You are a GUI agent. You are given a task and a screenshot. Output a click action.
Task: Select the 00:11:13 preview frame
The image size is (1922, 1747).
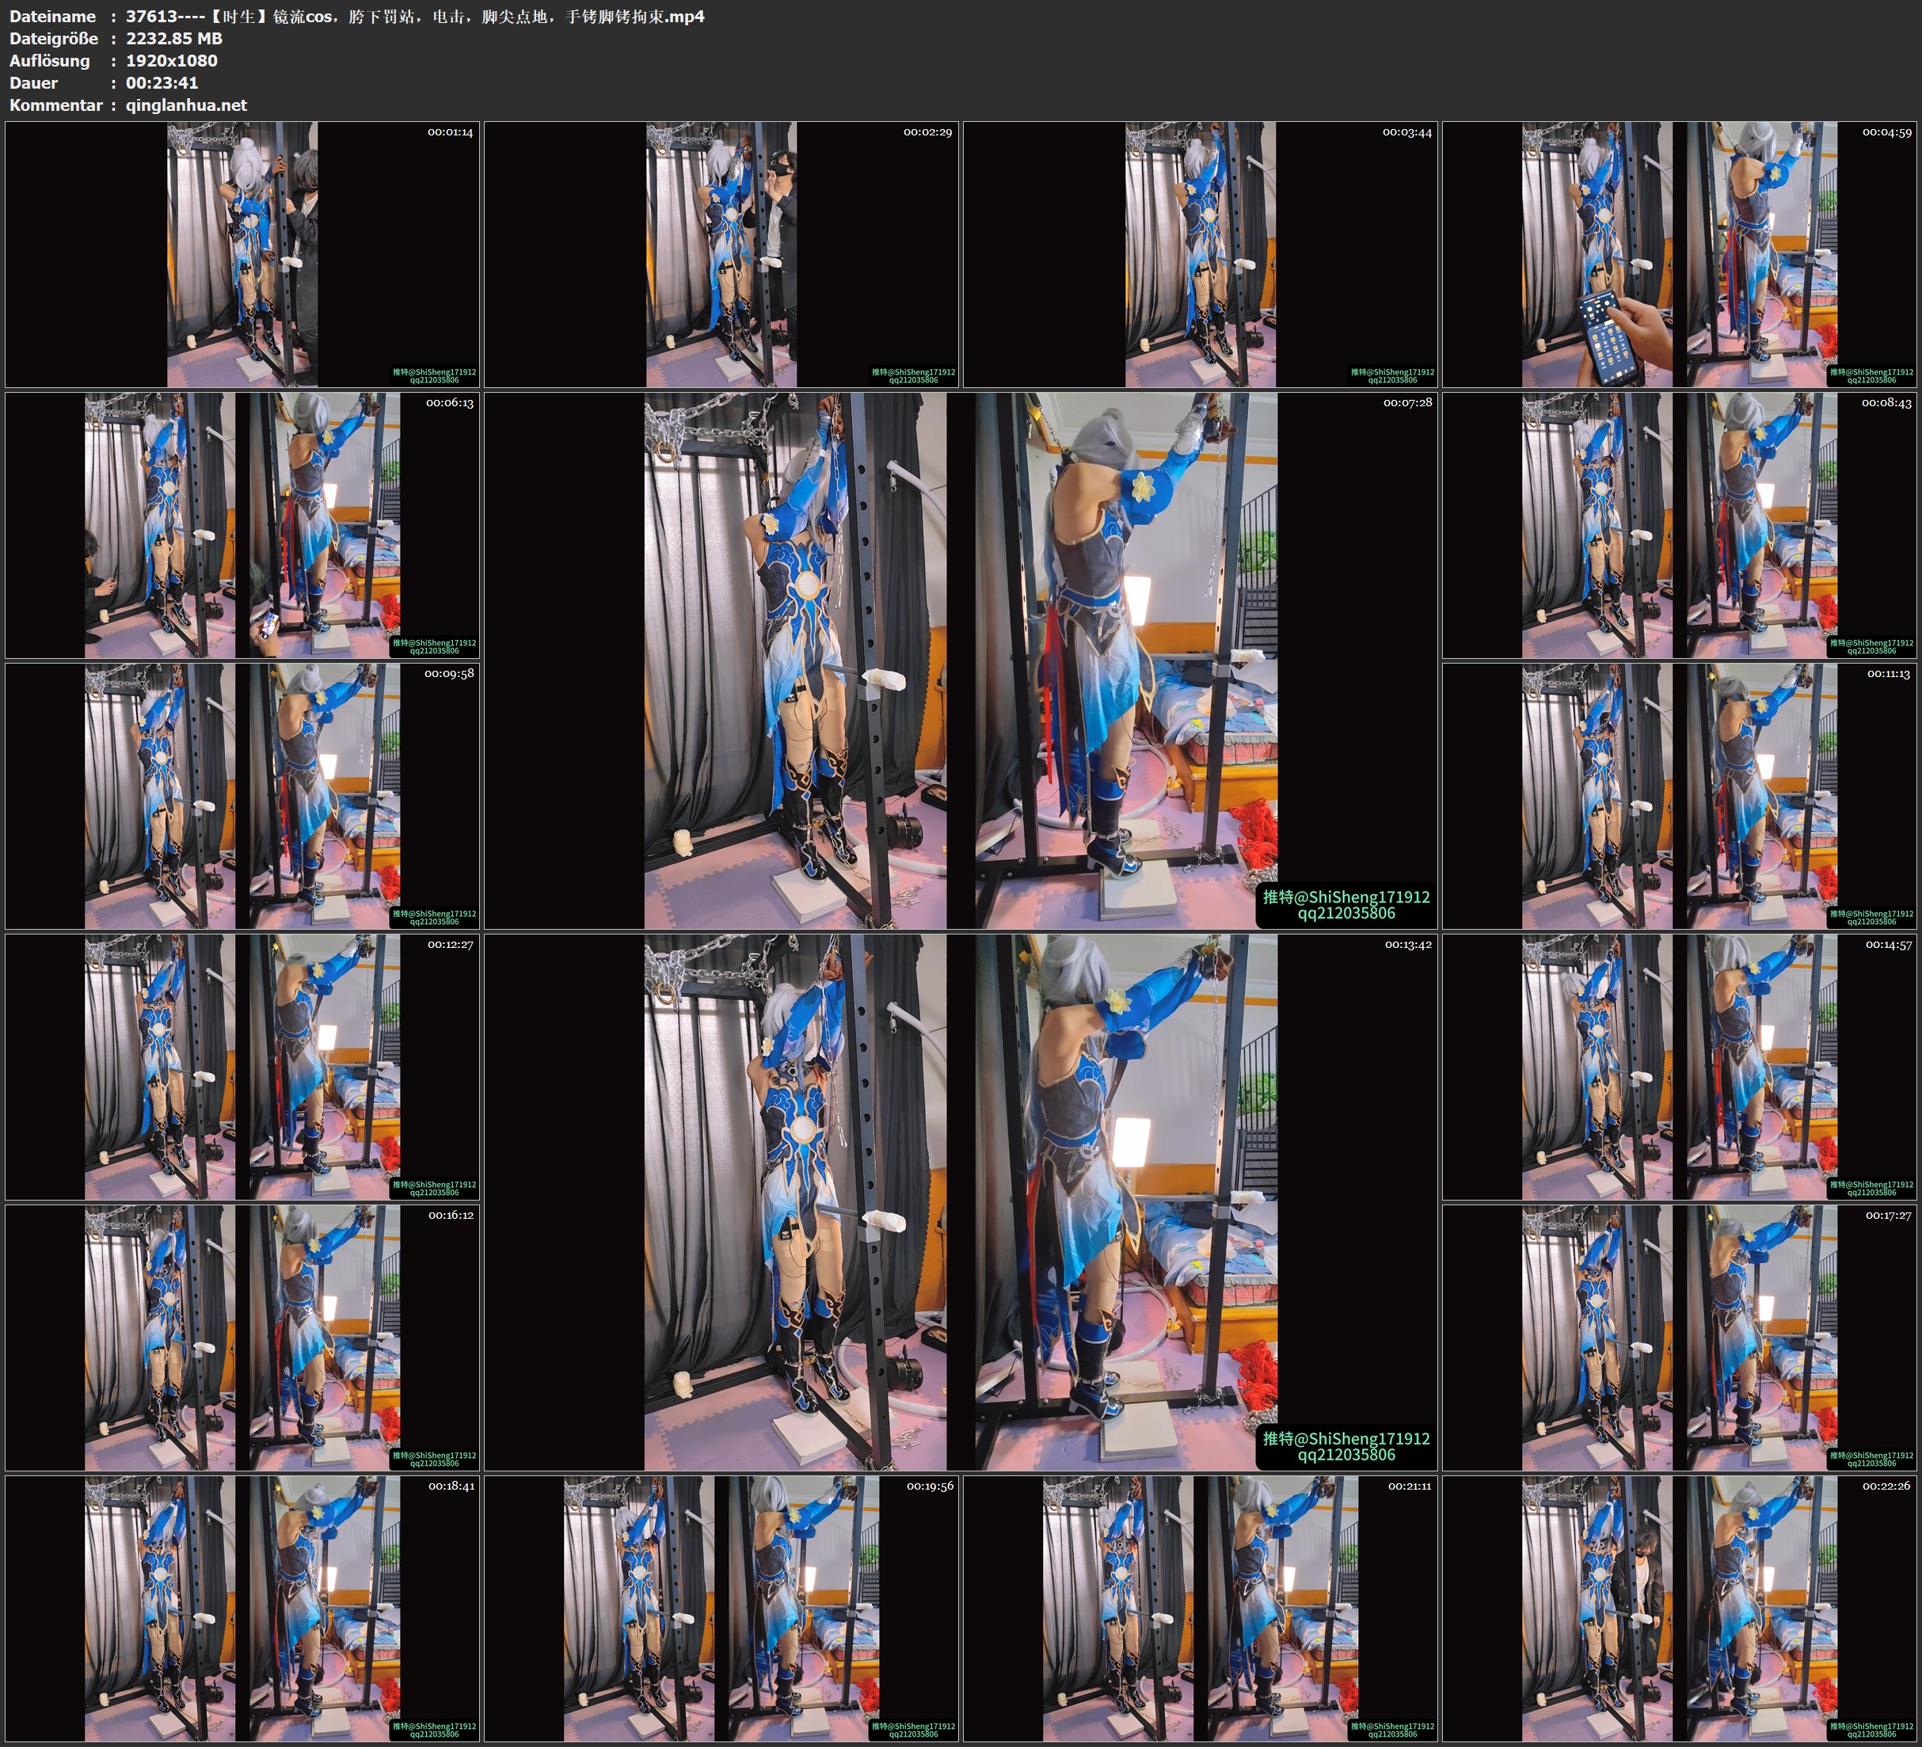[1680, 796]
